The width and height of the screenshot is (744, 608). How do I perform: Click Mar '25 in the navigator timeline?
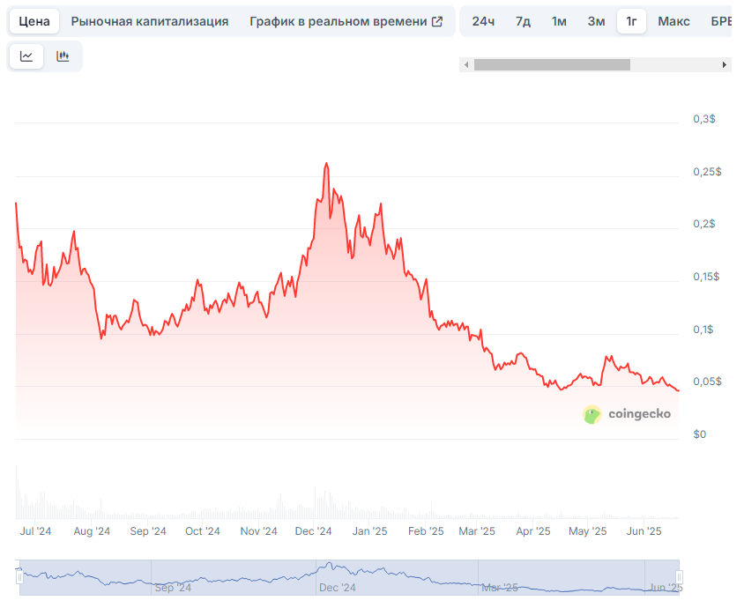500,588
